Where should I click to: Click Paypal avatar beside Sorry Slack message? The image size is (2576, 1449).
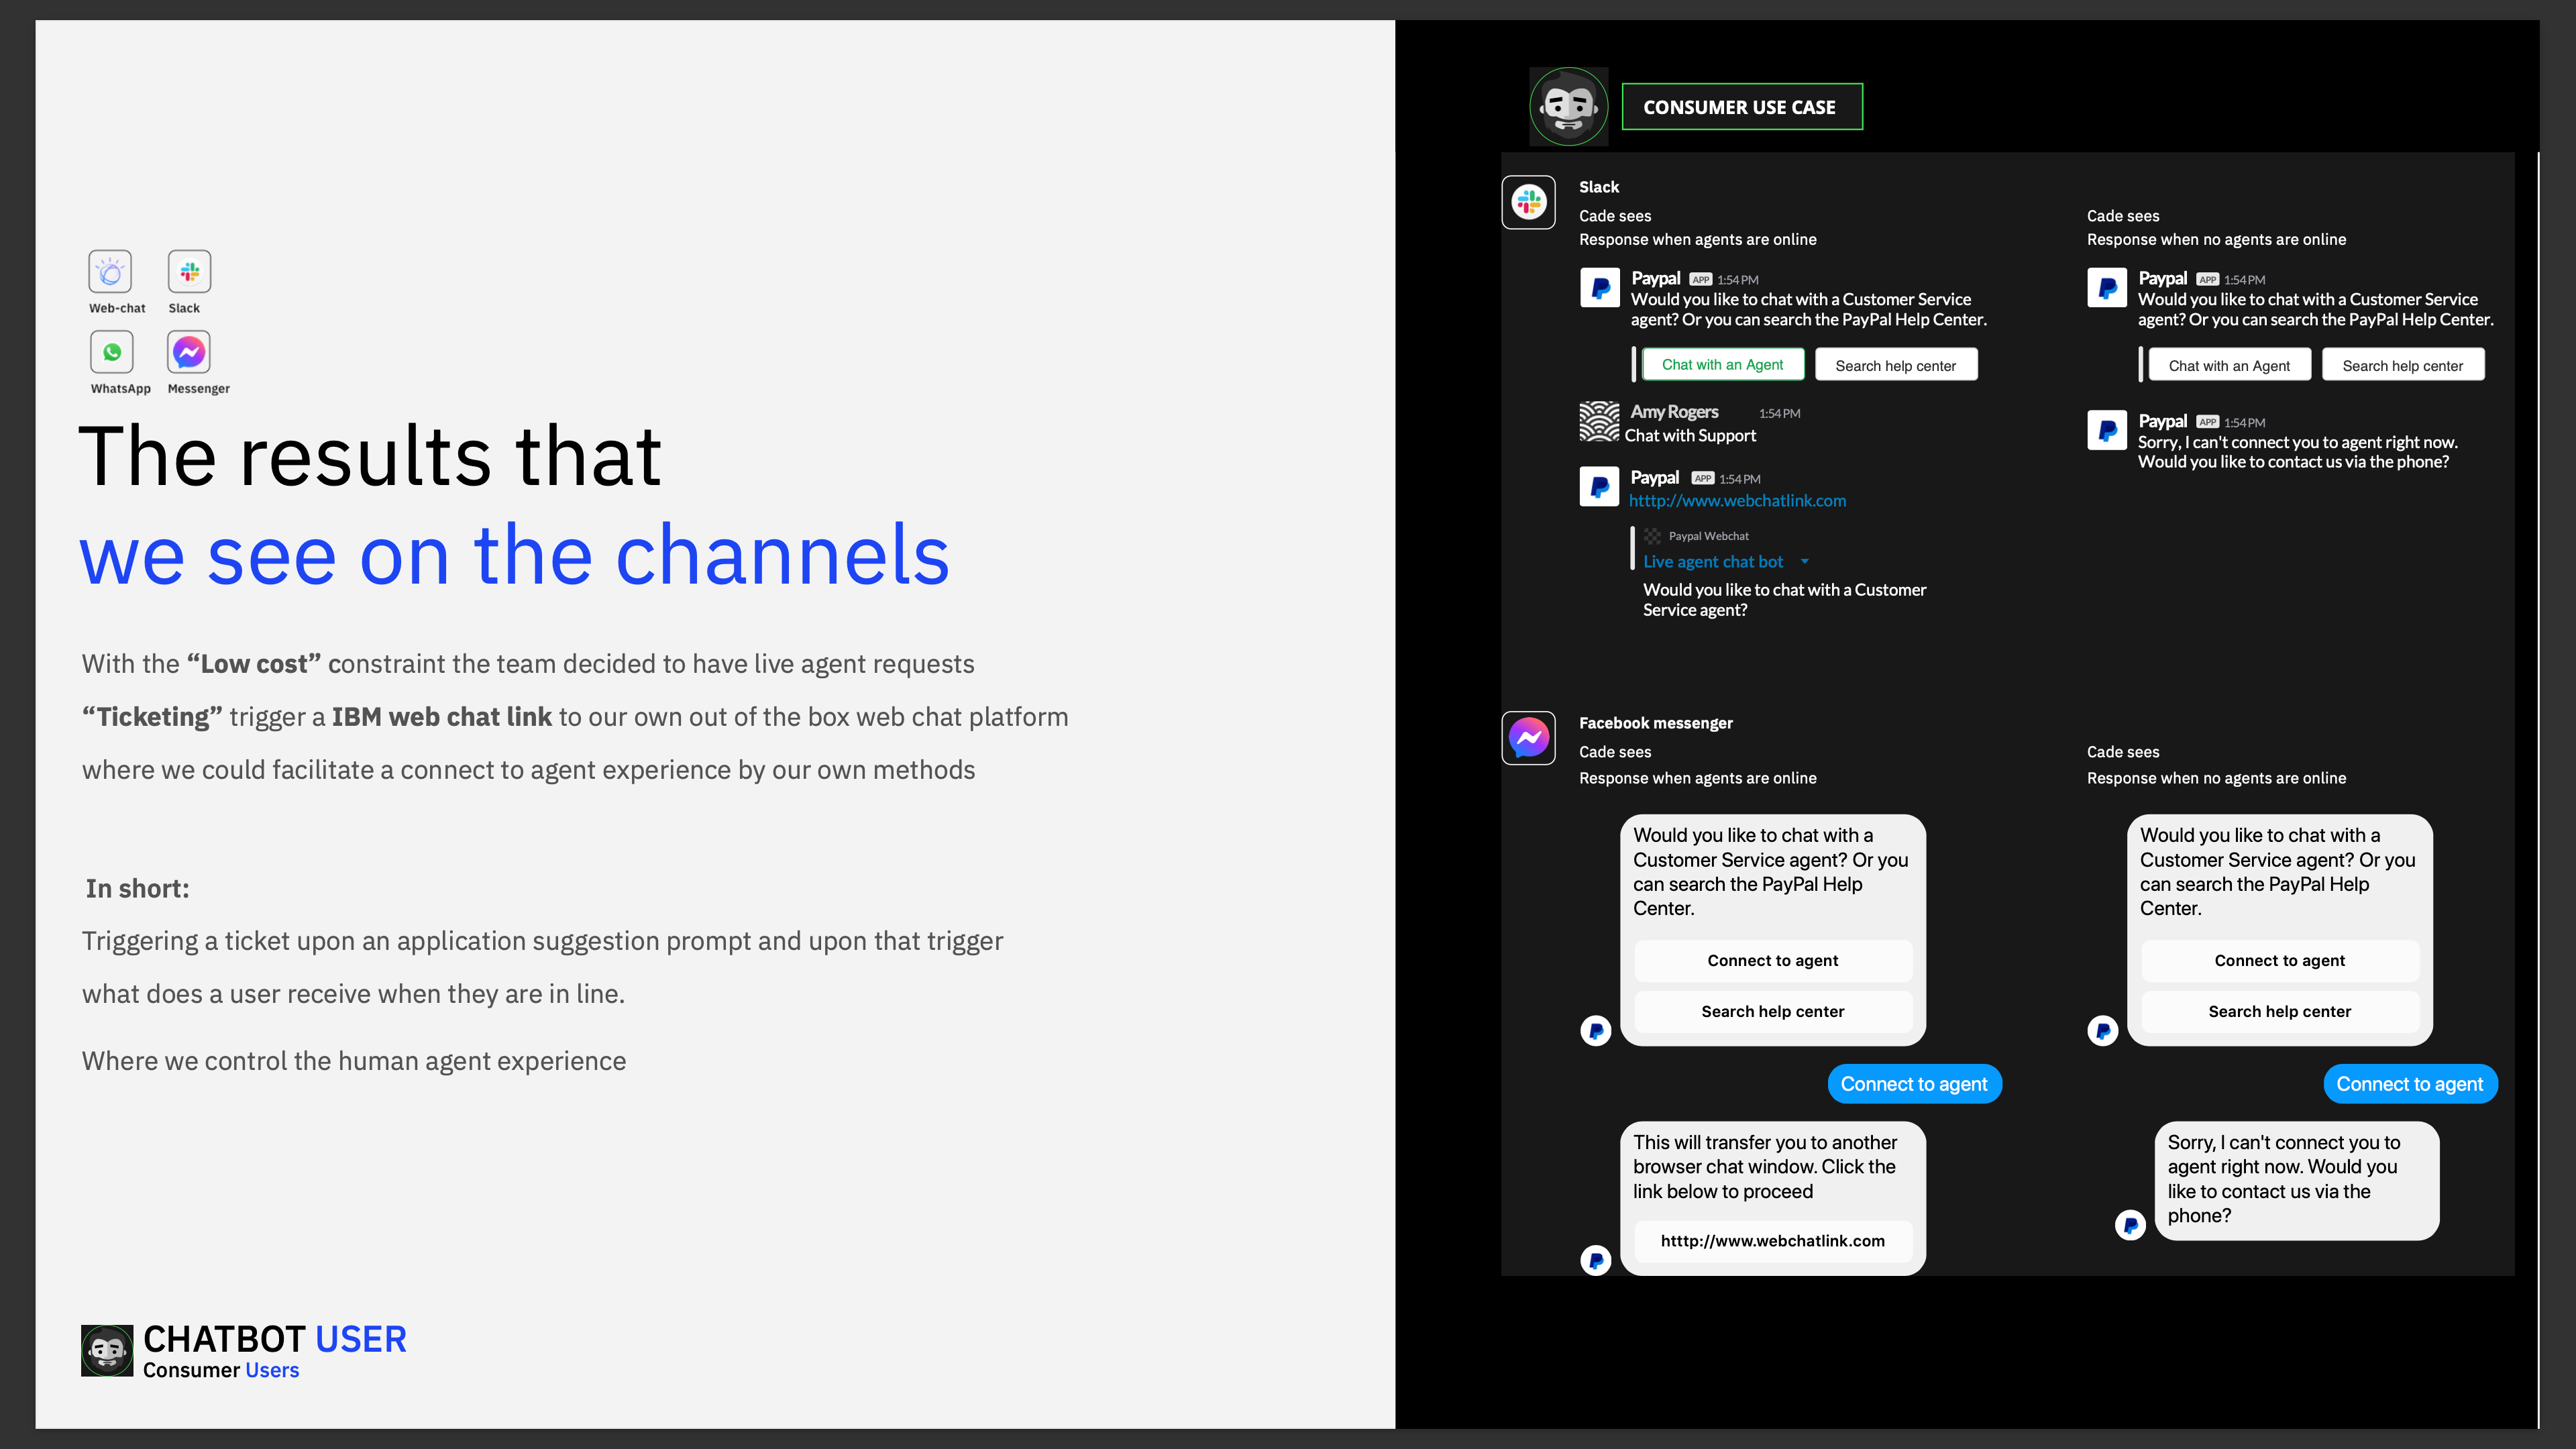2107,431
